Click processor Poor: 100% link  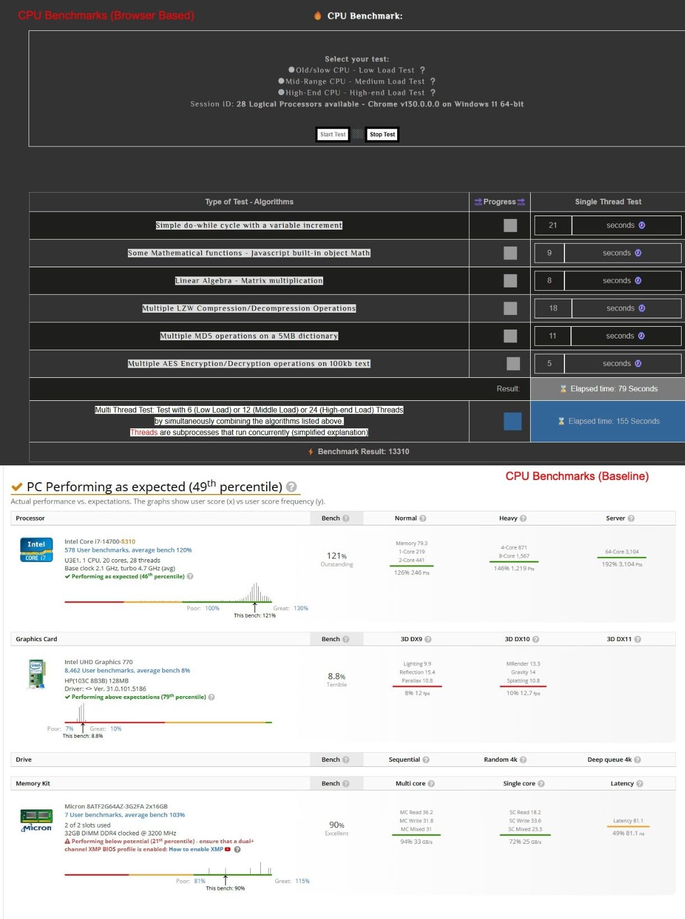(x=212, y=609)
